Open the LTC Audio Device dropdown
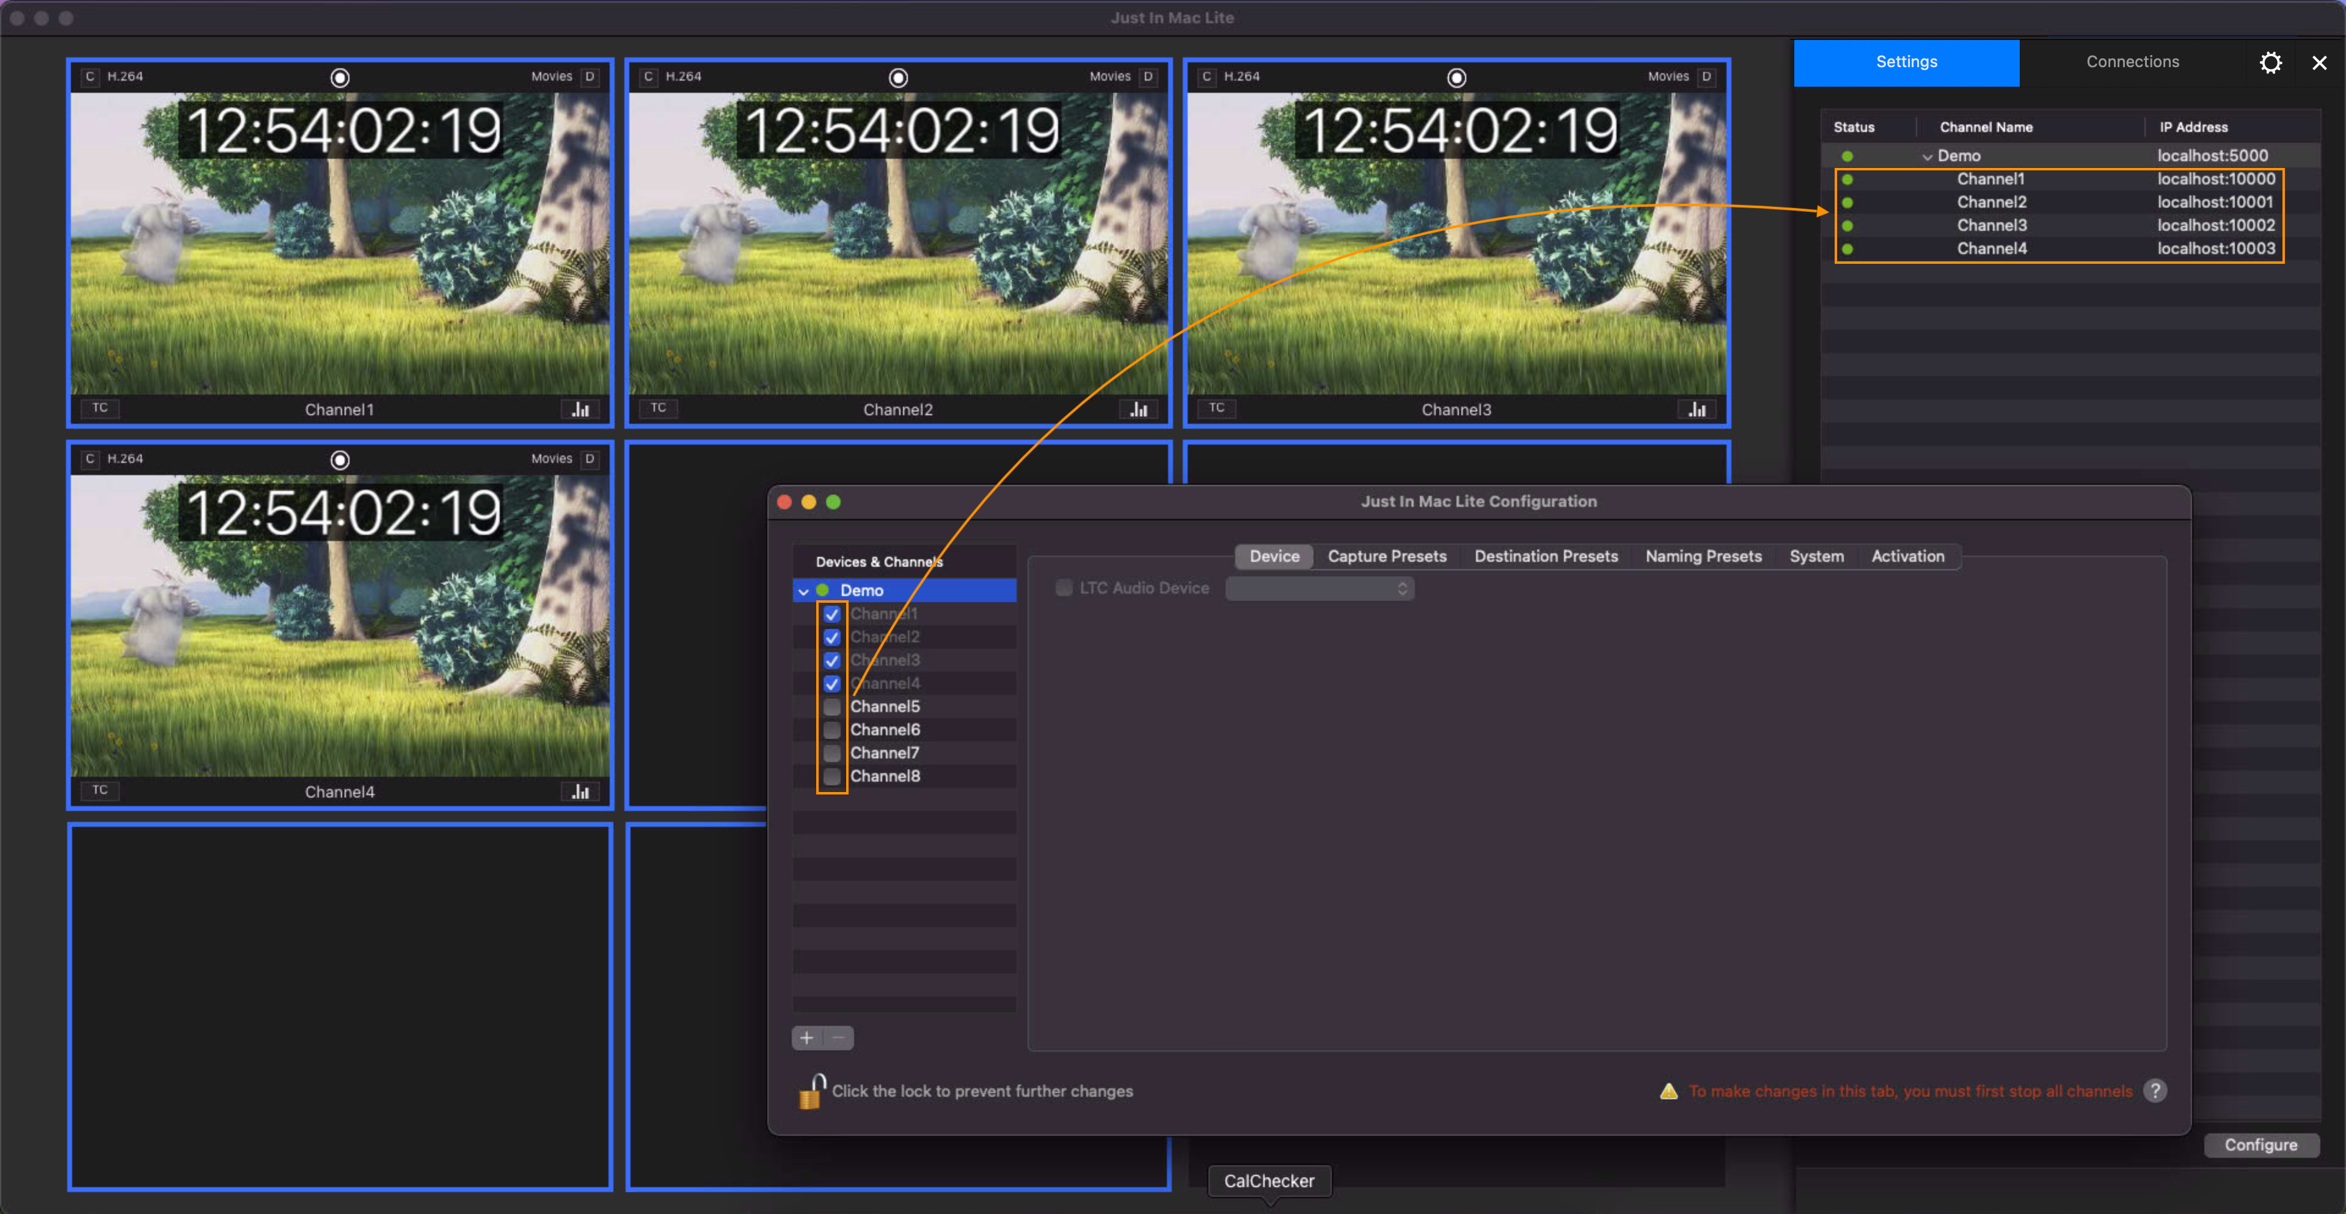This screenshot has width=2346, height=1214. pos(1320,589)
